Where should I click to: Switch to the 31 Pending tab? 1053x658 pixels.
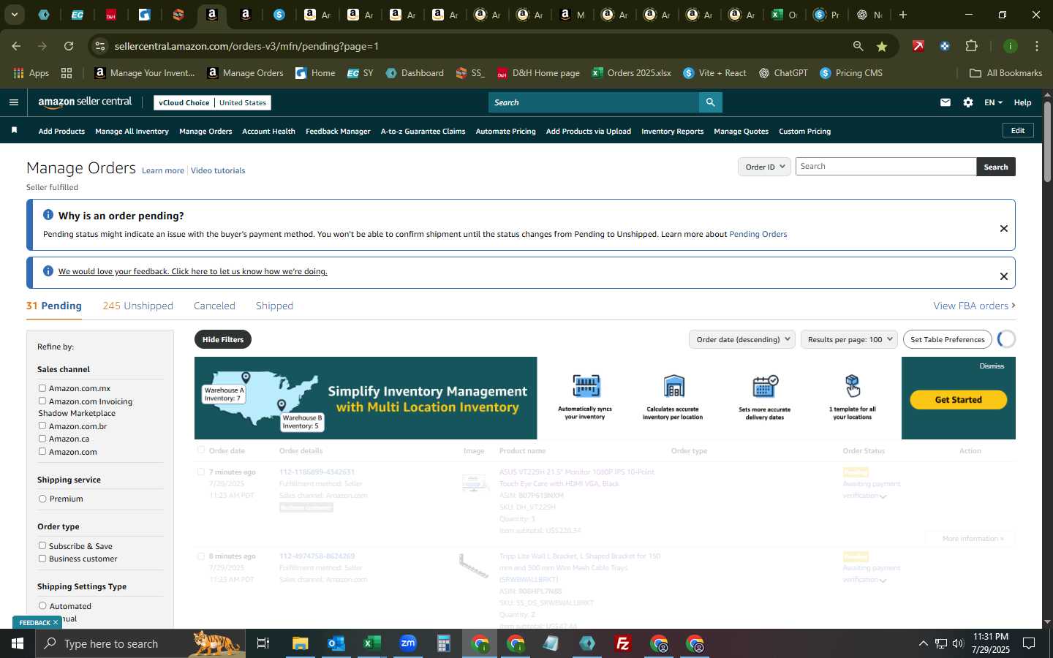pyautogui.click(x=54, y=306)
